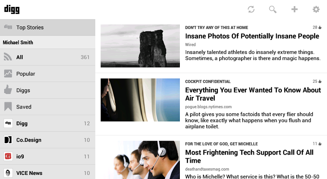The width and height of the screenshot is (327, 179).
Task: Open headline Insane Photos Of Potentially Insane People
Action: click(x=252, y=36)
